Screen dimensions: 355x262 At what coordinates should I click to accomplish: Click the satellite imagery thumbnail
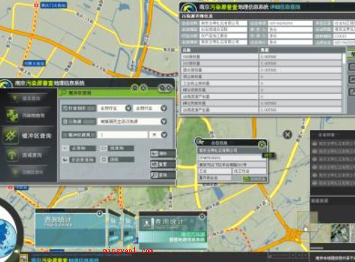pyautogui.click(x=340, y=233)
